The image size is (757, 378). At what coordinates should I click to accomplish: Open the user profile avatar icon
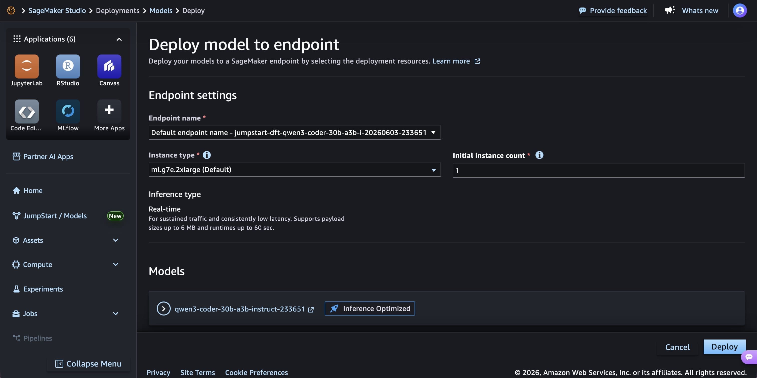(740, 10)
